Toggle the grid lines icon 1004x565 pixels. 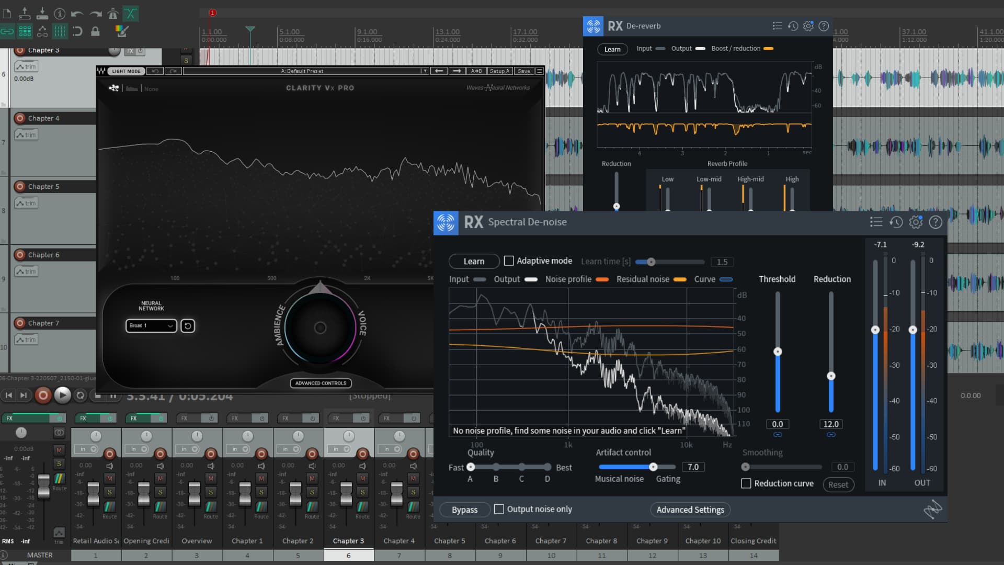pos(60,31)
